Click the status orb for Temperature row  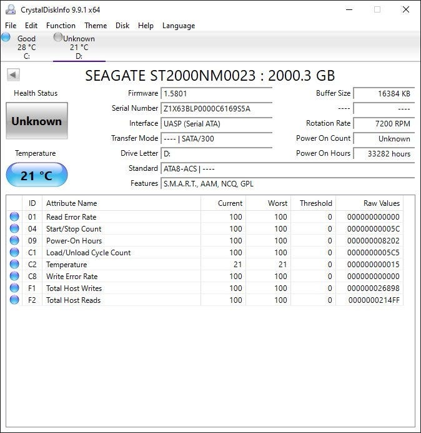tap(14, 264)
